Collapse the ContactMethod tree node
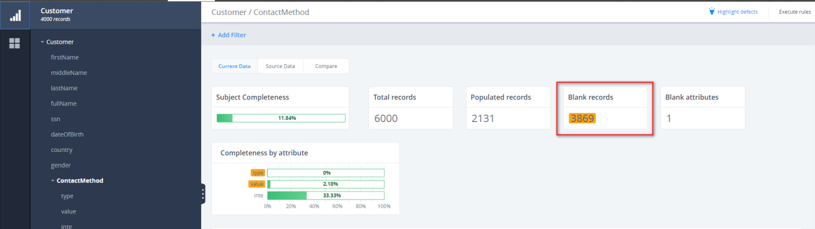This screenshot has width=815, height=229. pos(52,181)
